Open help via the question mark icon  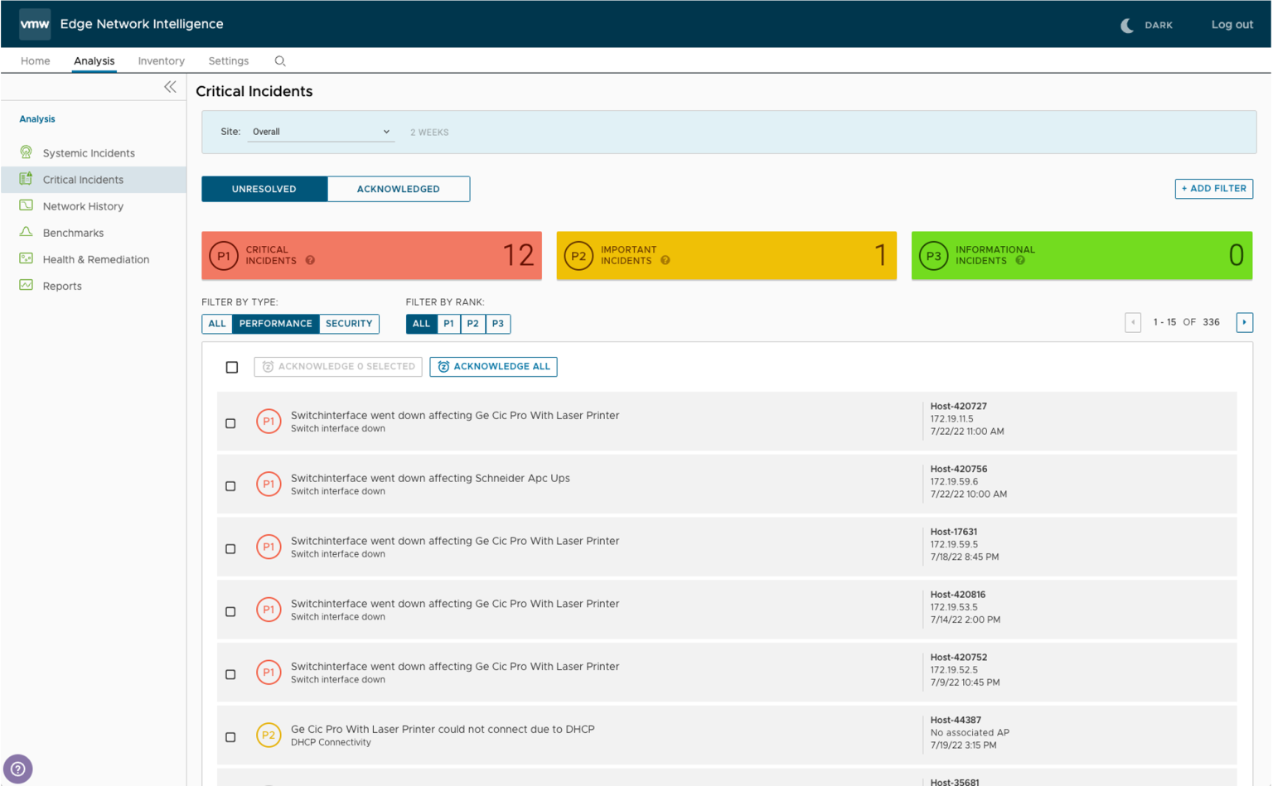pos(18,769)
